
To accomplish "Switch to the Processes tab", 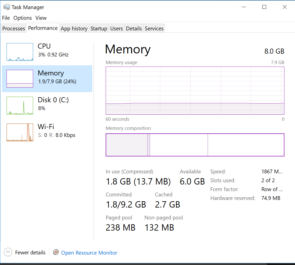I will 14,29.
